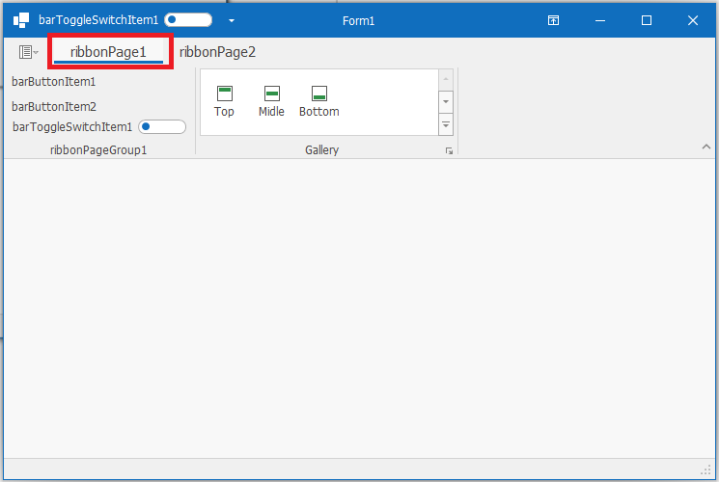Expand the gallery dropdown list

tap(446, 124)
